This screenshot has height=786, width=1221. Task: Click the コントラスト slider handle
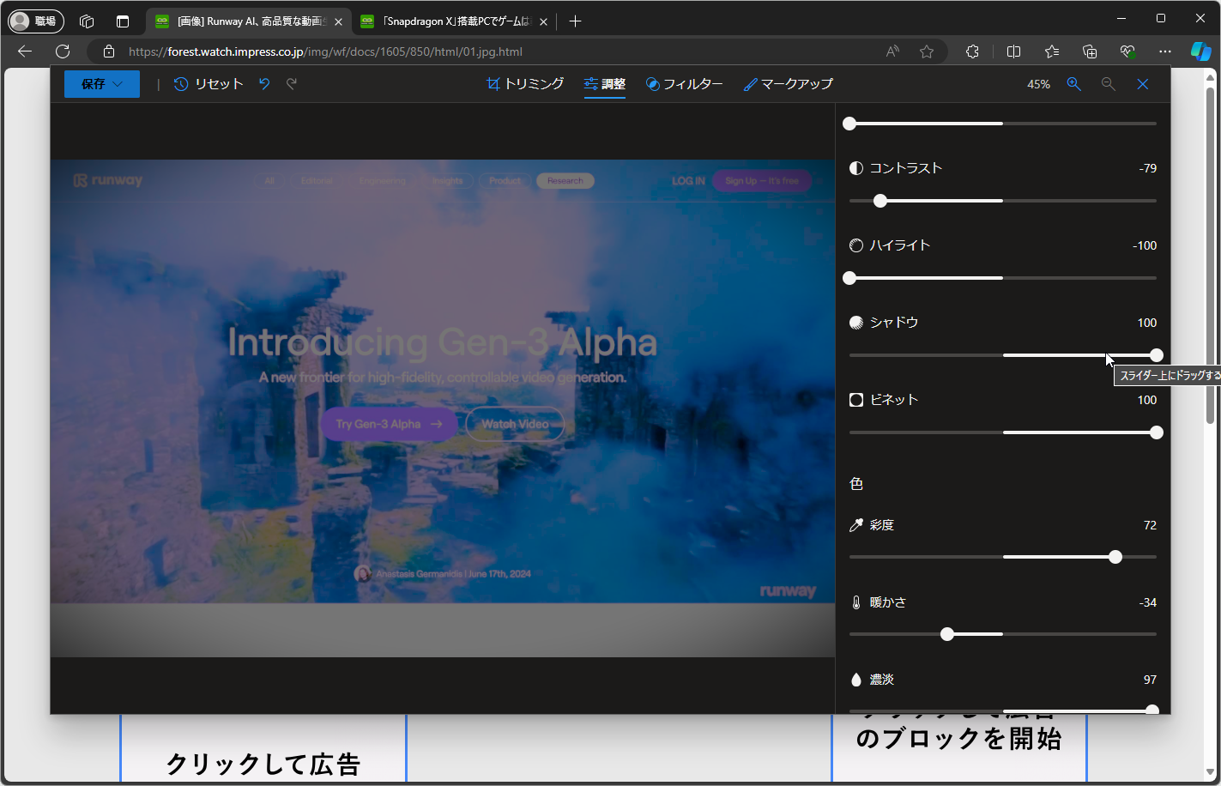(x=880, y=201)
